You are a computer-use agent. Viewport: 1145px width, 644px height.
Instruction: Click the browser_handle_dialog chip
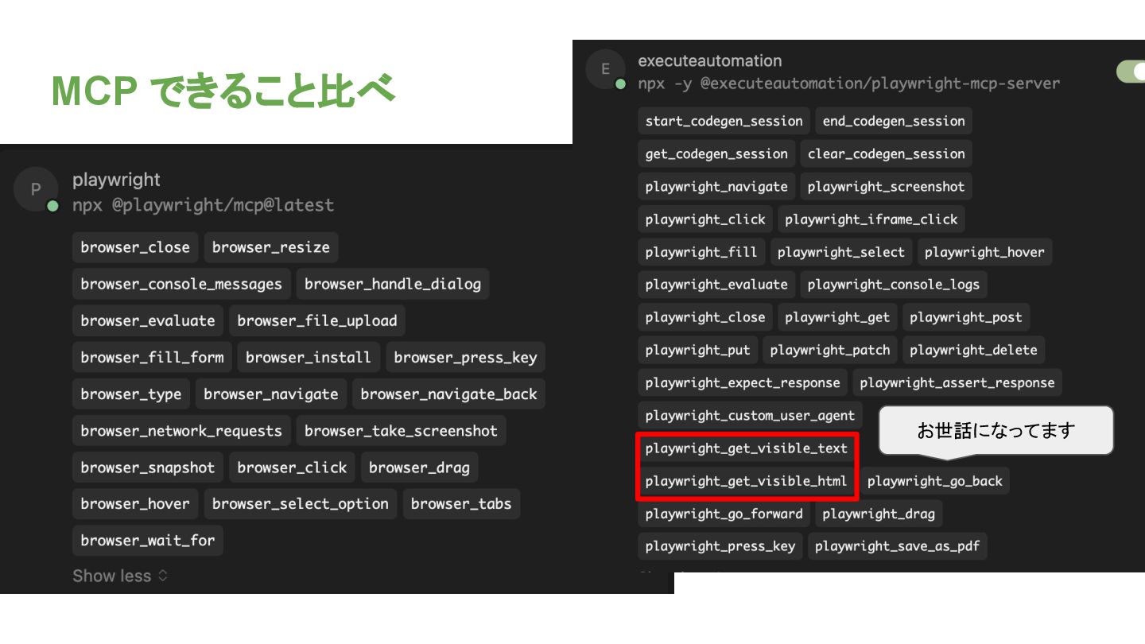(393, 284)
